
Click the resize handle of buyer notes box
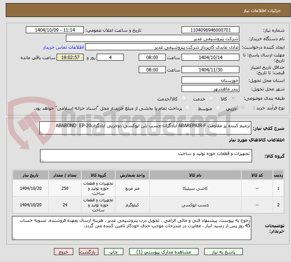[x=14, y=238]
